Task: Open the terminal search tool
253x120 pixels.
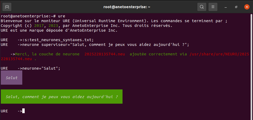Action: point(202,7)
